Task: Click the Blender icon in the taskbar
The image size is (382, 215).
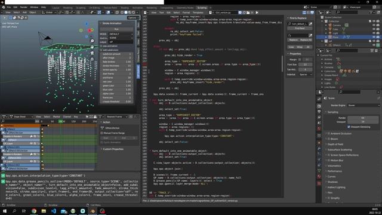Action: [x=93, y=211]
